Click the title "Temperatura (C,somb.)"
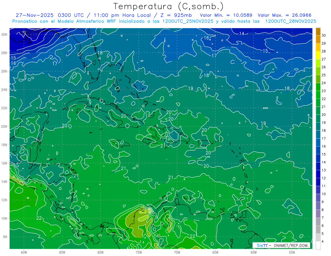331x256 pixels. [169, 6]
